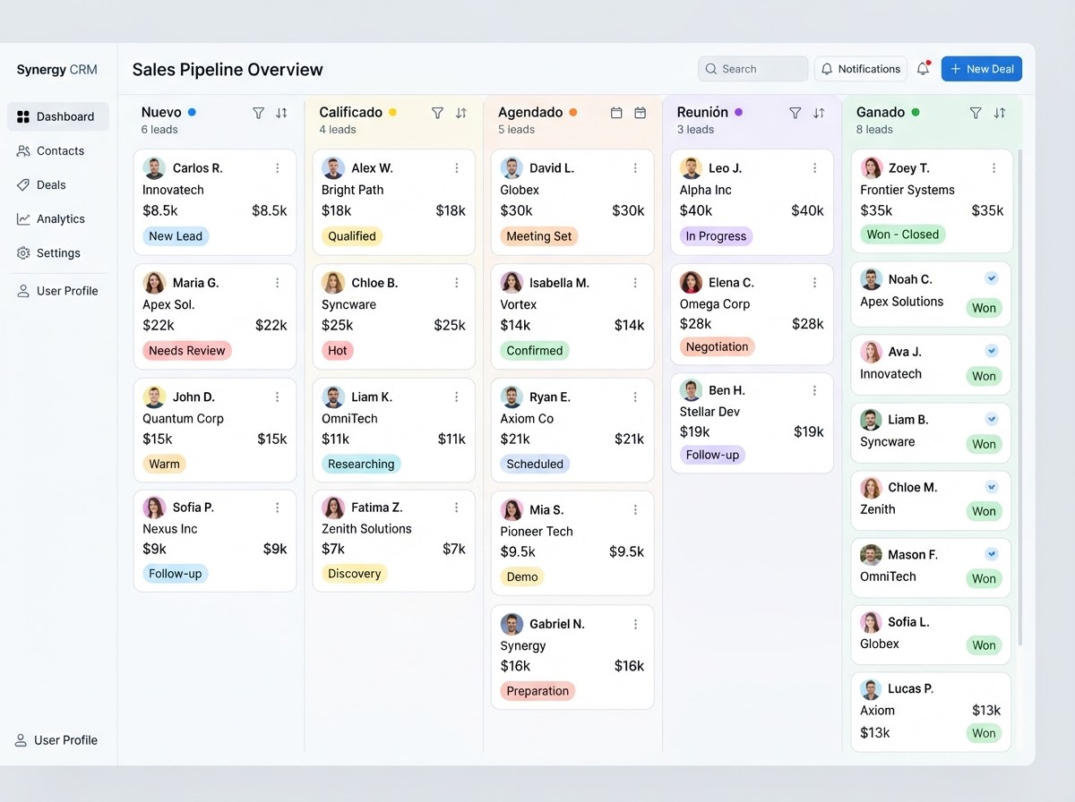The image size is (1075, 802).
Task: Filter the Nuevo column
Action: tap(258, 113)
